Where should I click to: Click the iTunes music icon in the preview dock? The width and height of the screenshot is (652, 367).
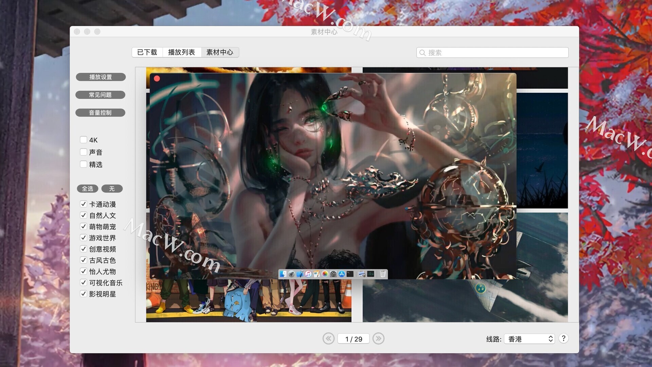pos(308,274)
